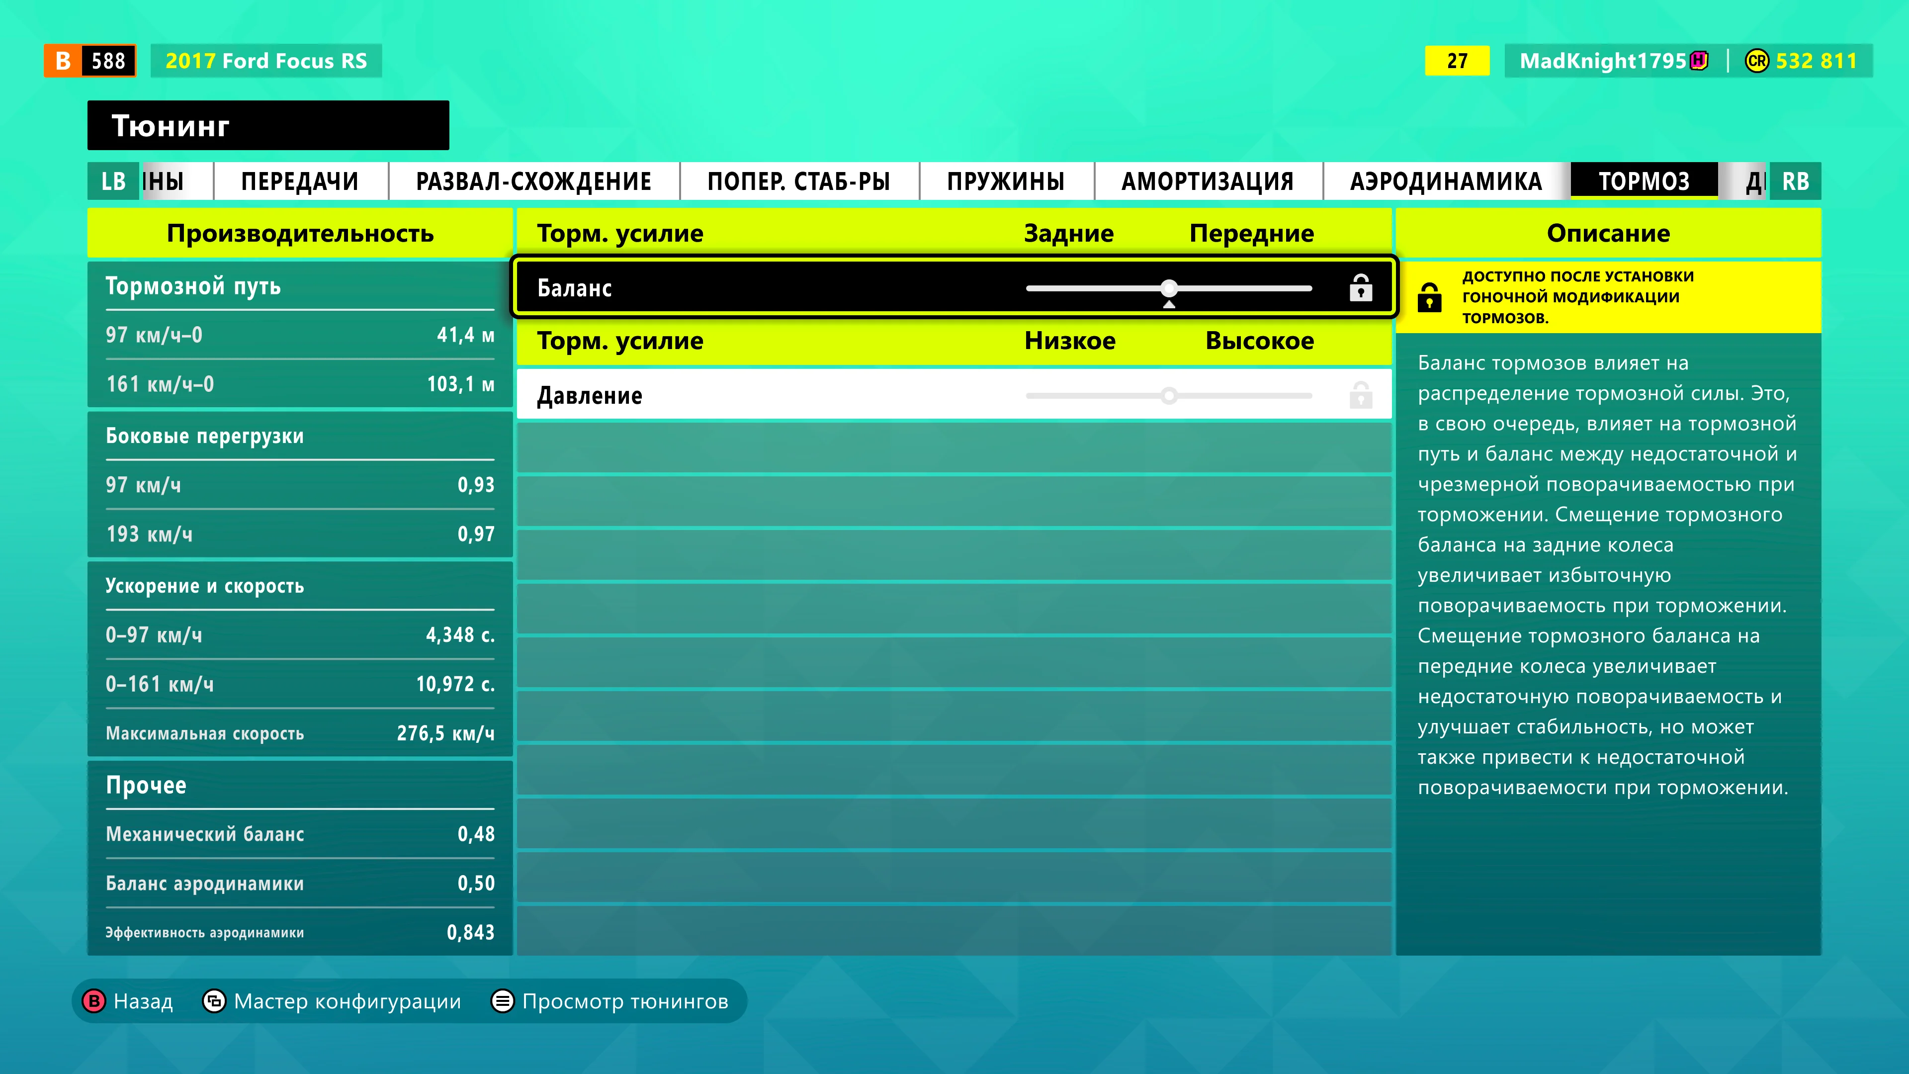The width and height of the screenshot is (1909, 1074).
Task: Click the B class badge
Action: pyautogui.click(x=63, y=61)
